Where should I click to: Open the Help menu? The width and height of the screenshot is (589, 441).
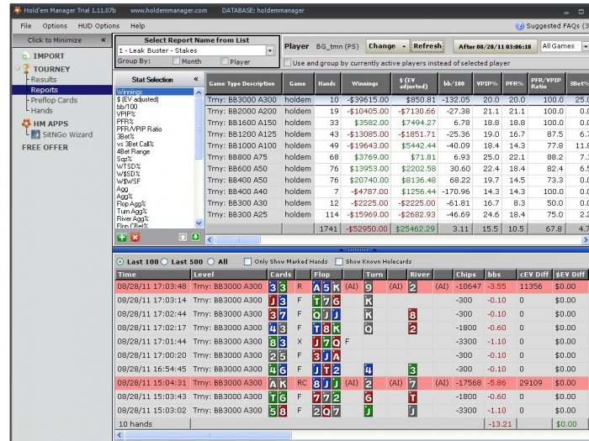pos(137,26)
